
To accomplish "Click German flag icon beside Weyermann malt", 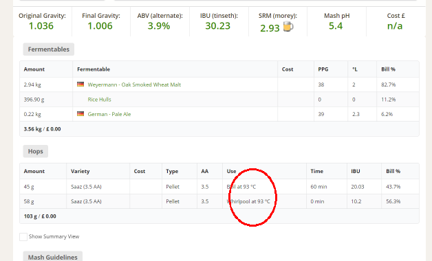I will (80, 84).
